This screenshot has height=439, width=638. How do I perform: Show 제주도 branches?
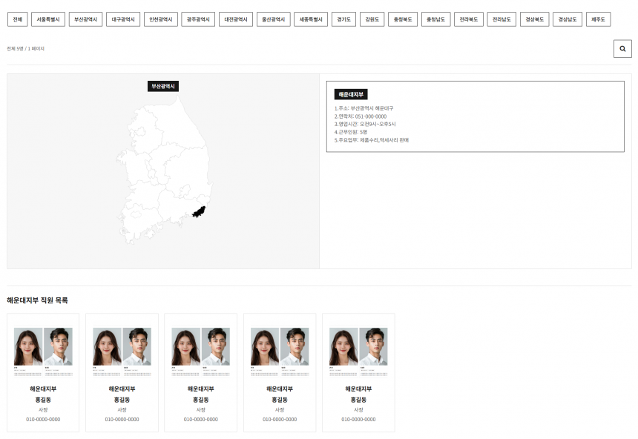click(x=598, y=19)
